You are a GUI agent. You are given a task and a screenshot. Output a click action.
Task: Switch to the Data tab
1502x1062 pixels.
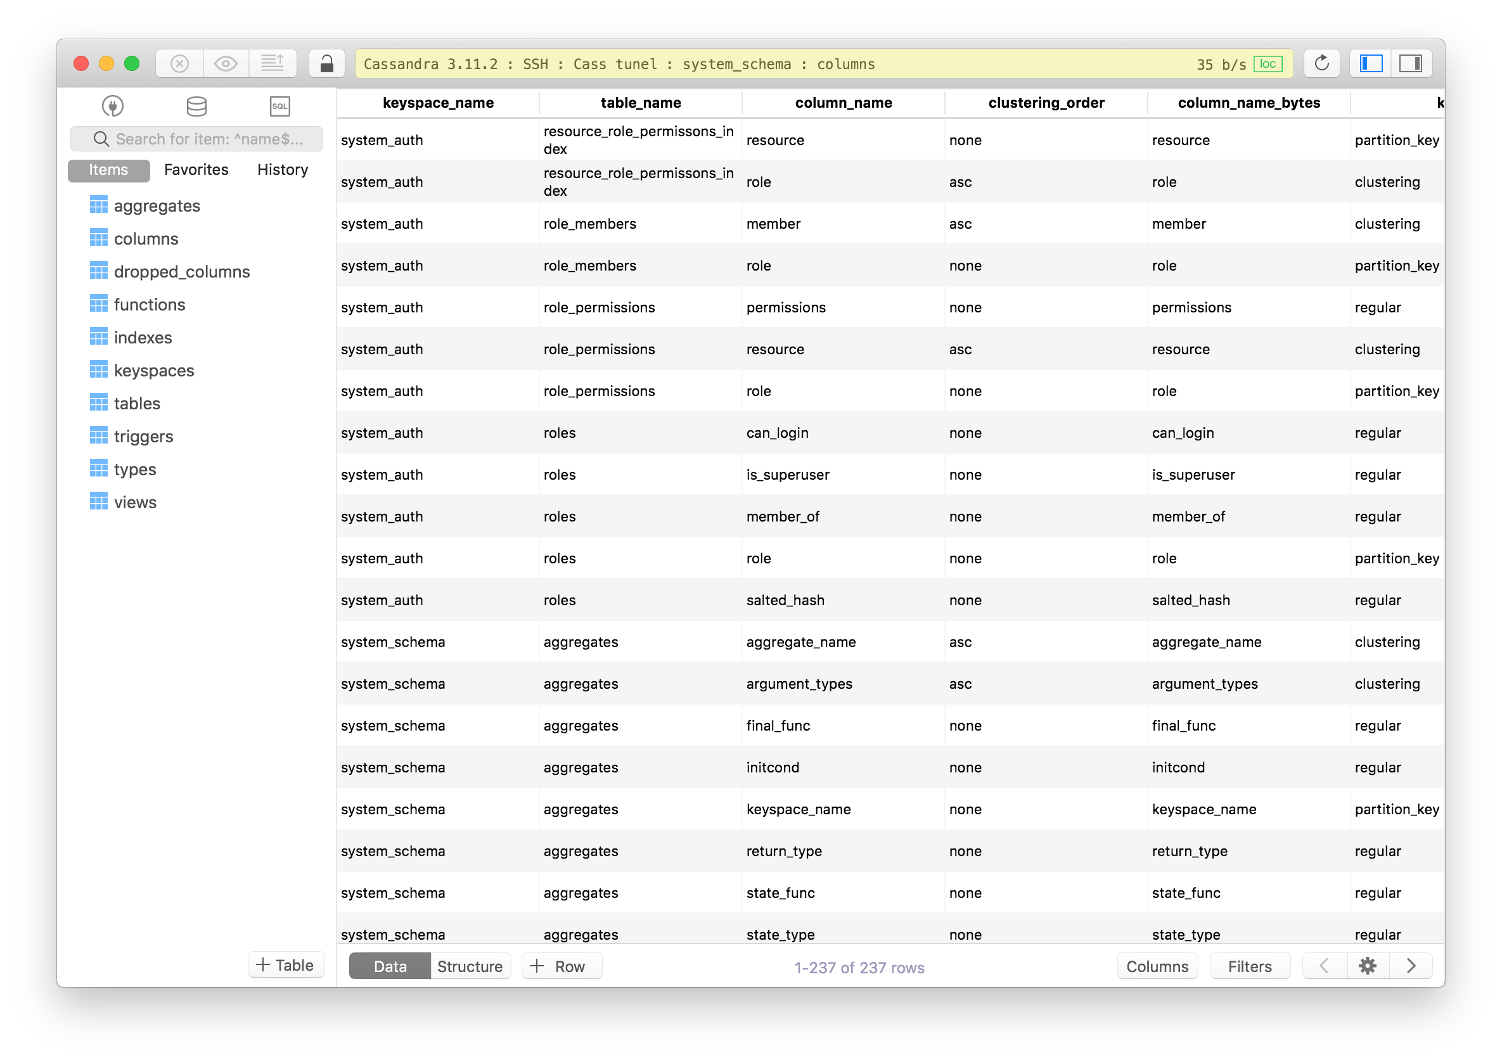point(390,966)
